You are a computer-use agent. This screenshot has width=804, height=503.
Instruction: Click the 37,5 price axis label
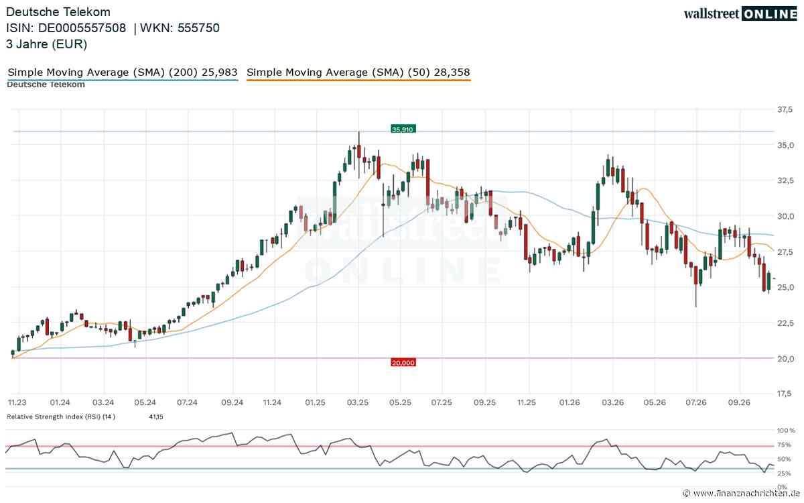(785, 109)
